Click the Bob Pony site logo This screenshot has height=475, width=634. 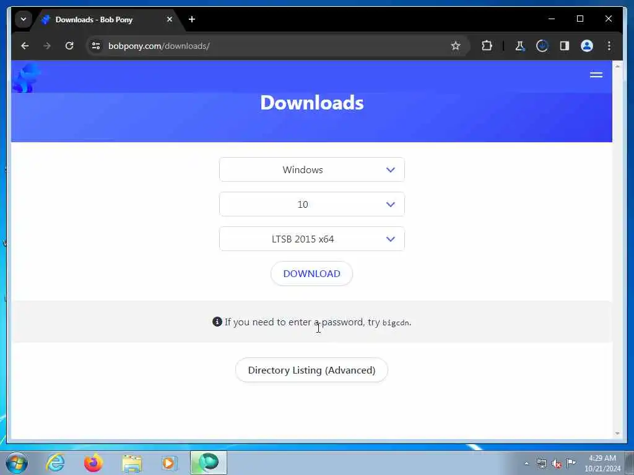26,77
